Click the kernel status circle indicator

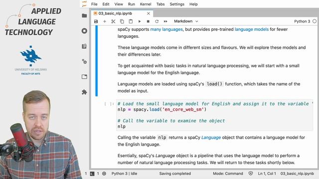315,21
